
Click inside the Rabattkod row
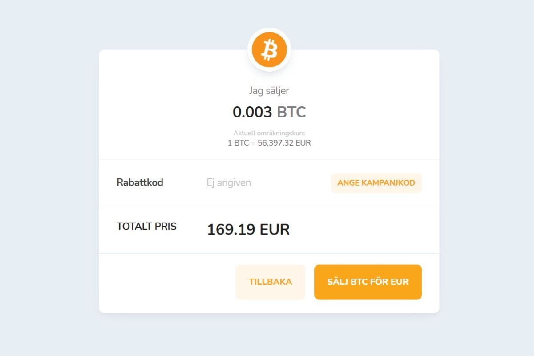269,182
